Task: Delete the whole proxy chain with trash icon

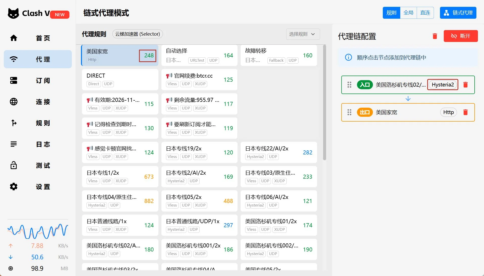Action: click(435, 36)
